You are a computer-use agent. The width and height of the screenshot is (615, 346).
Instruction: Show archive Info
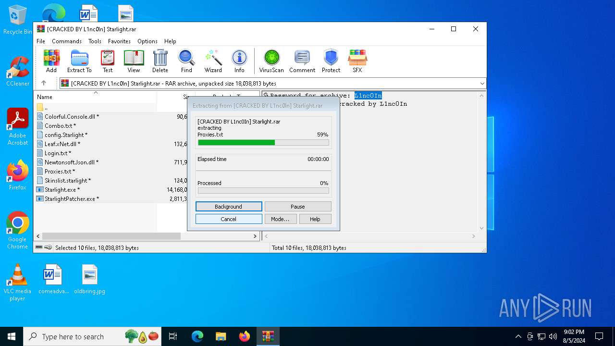239,61
